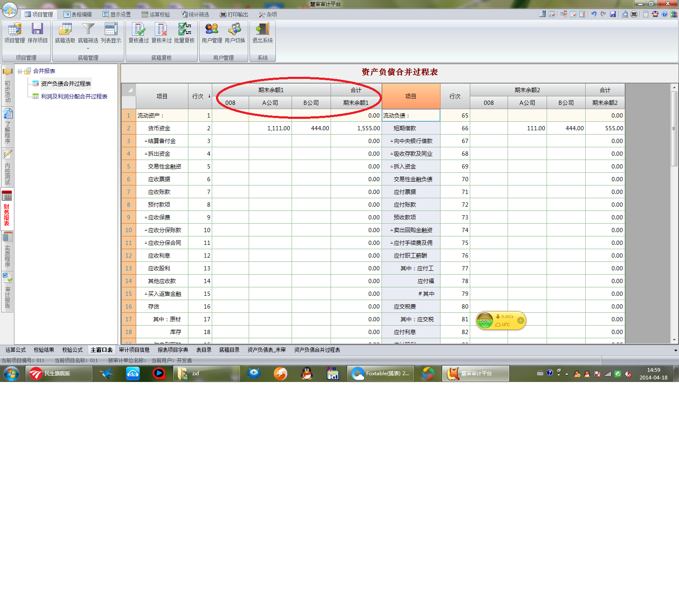679x601 pixels.
Task: Click the 底稿筛选 funnel icon
Action: coord(88,33)
